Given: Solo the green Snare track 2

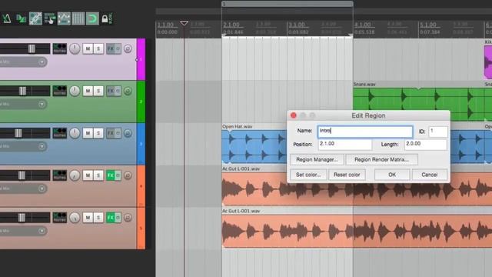Looking at the screenshot, I should pyautogui.click(x=98, y=91).
